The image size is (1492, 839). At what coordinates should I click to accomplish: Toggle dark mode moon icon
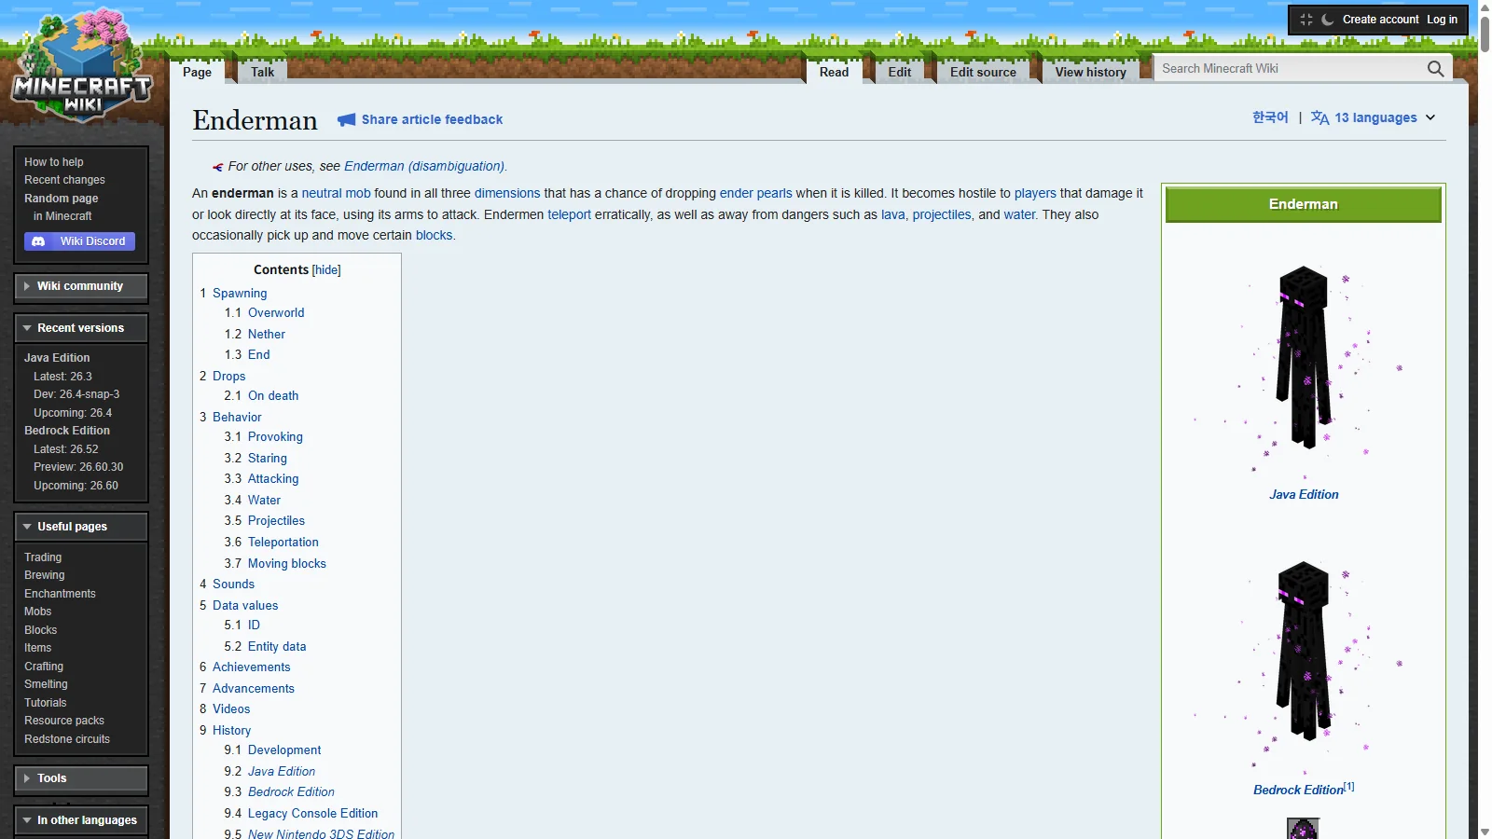tap(1327, 20)
